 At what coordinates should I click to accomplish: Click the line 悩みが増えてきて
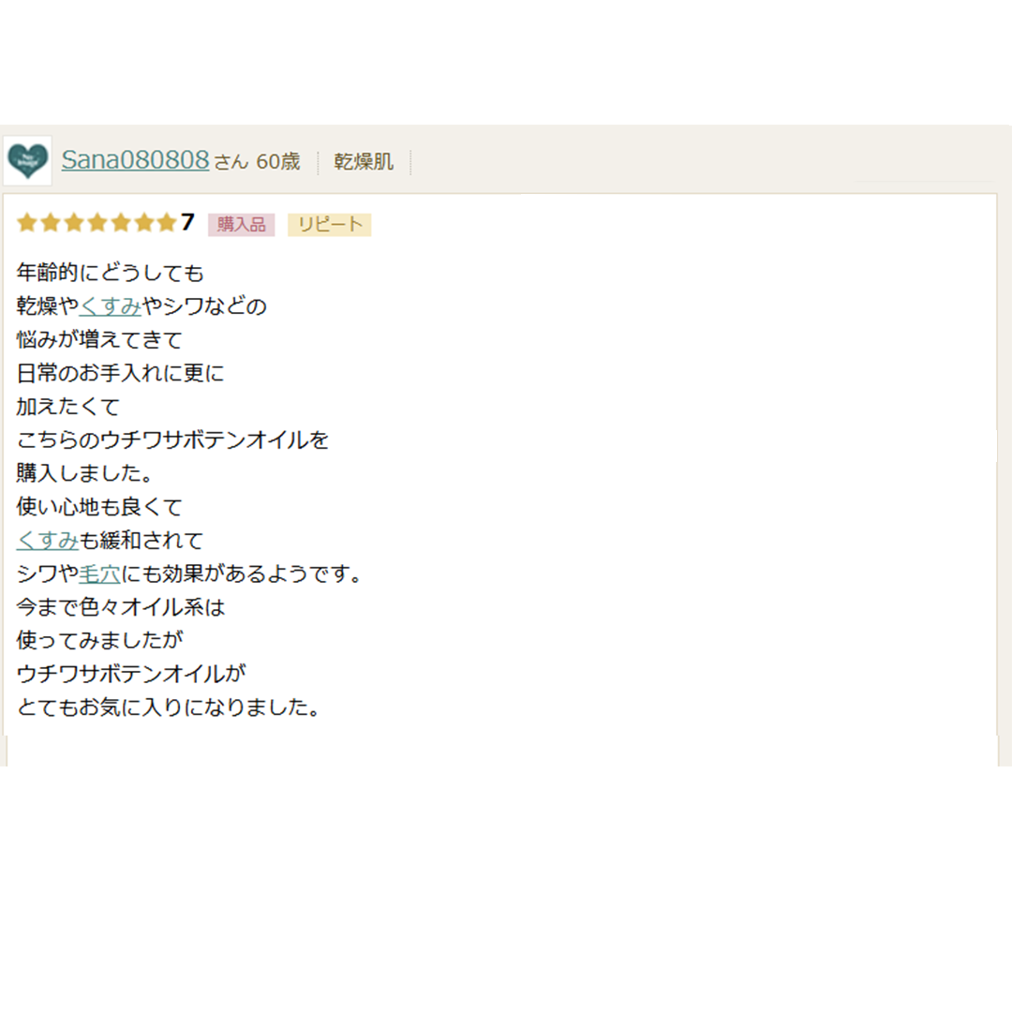coord(99,339)
